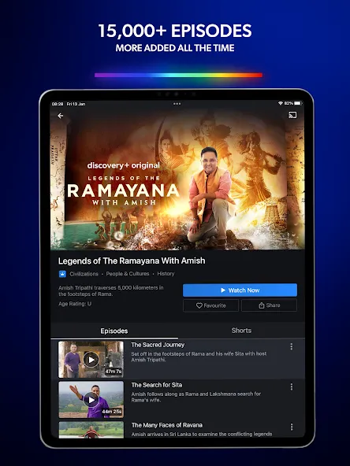Select The Search for Sita episode title
The image size is (350, 466).
pos(157,385)
